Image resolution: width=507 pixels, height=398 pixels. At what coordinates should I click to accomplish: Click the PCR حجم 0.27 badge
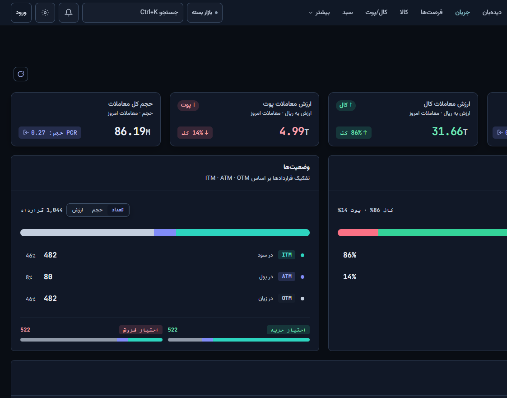(x=50, y=133)
